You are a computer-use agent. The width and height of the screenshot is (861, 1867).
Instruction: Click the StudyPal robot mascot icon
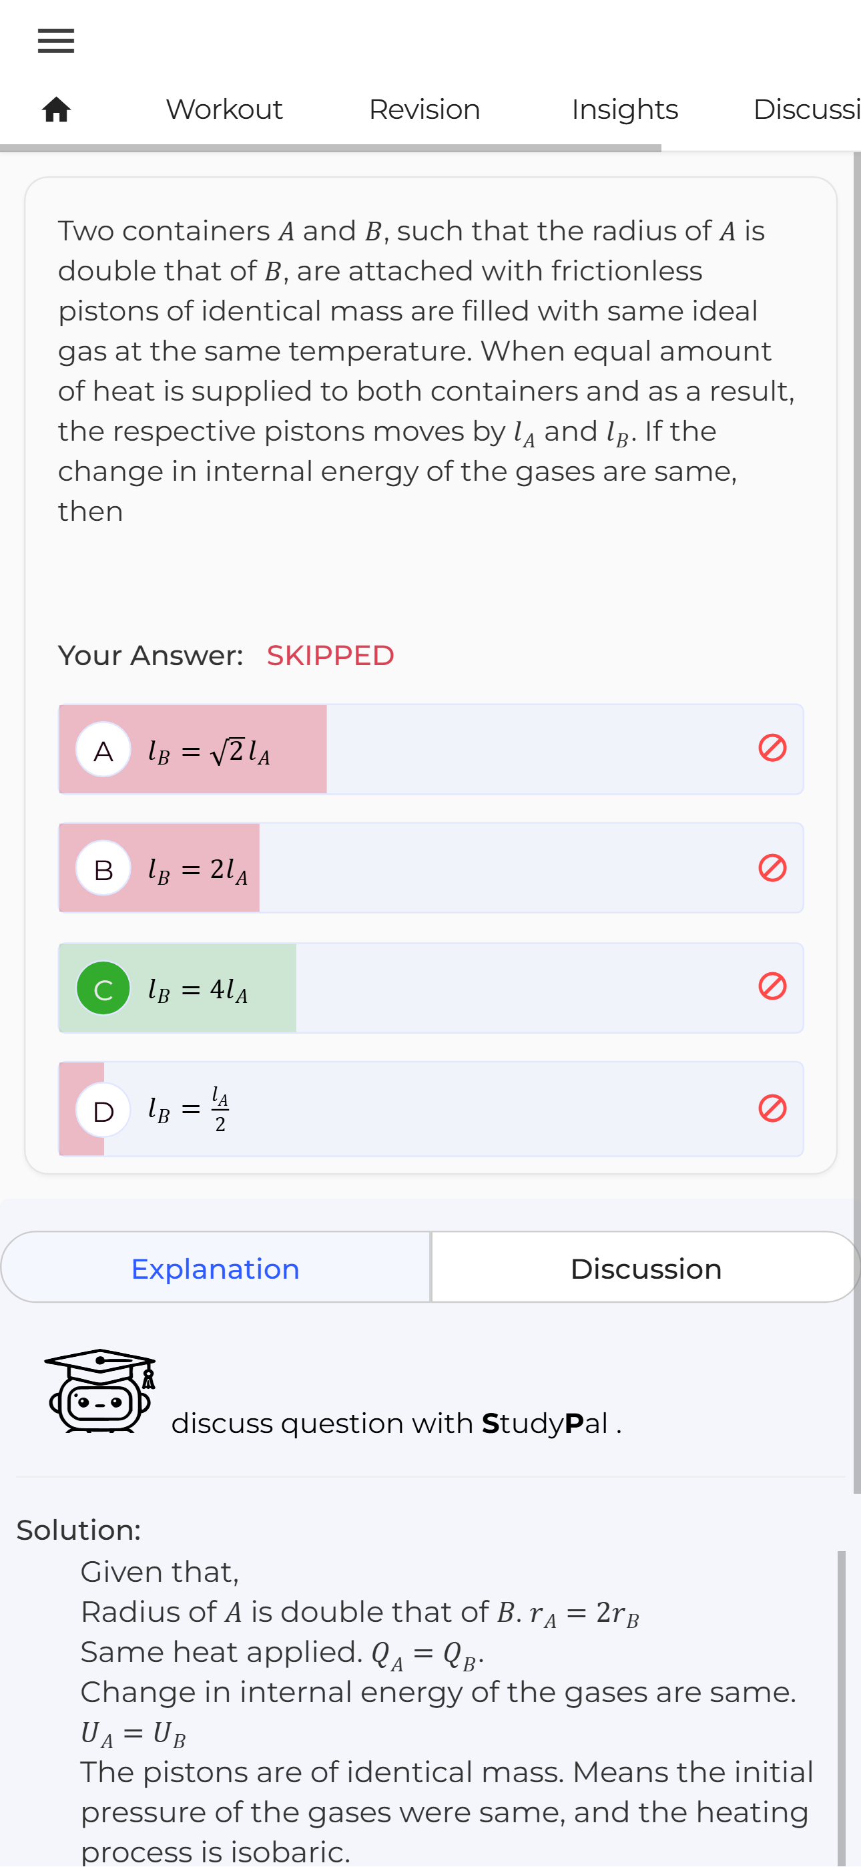[x=100, y=1391]
